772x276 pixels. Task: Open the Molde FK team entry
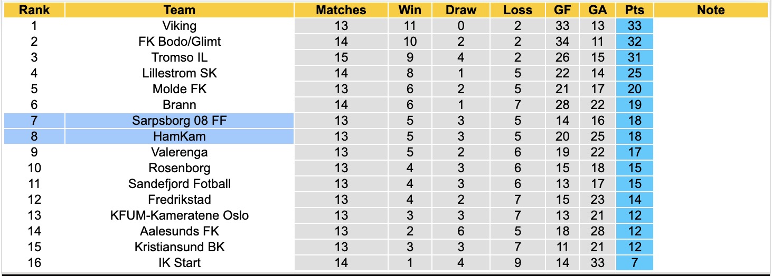[180, 89]
